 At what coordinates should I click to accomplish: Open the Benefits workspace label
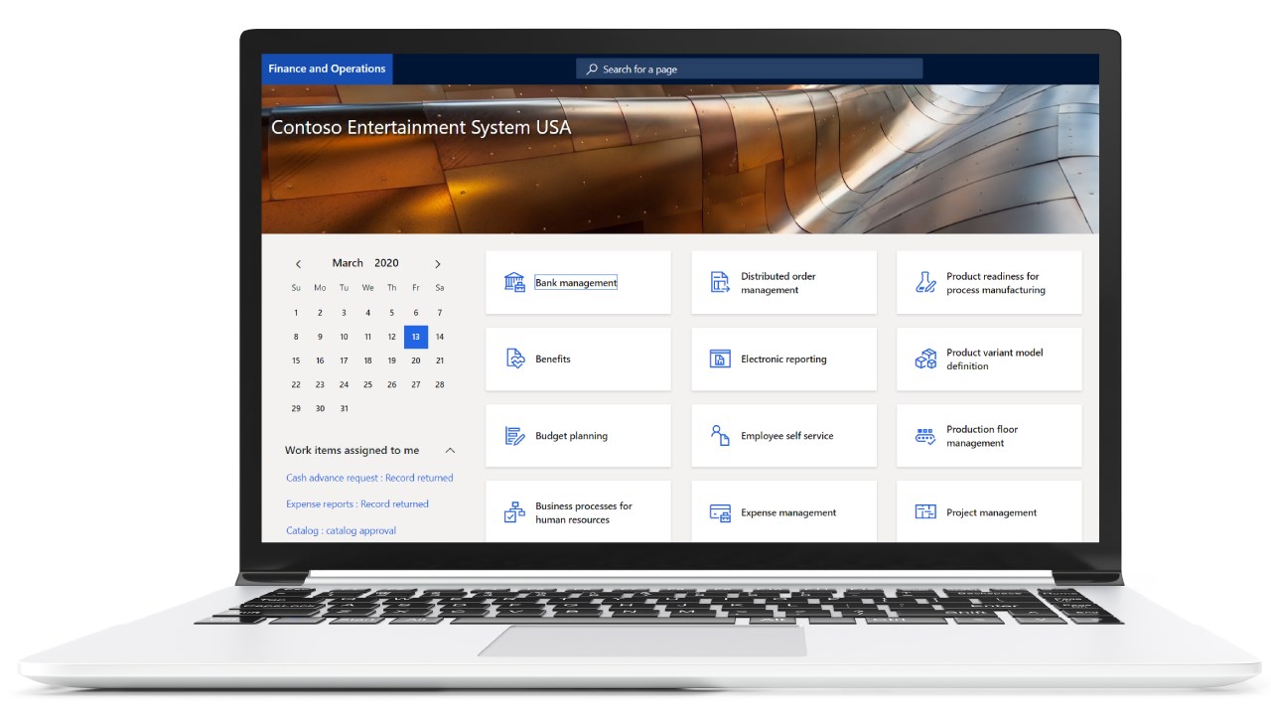coord(553,359)
